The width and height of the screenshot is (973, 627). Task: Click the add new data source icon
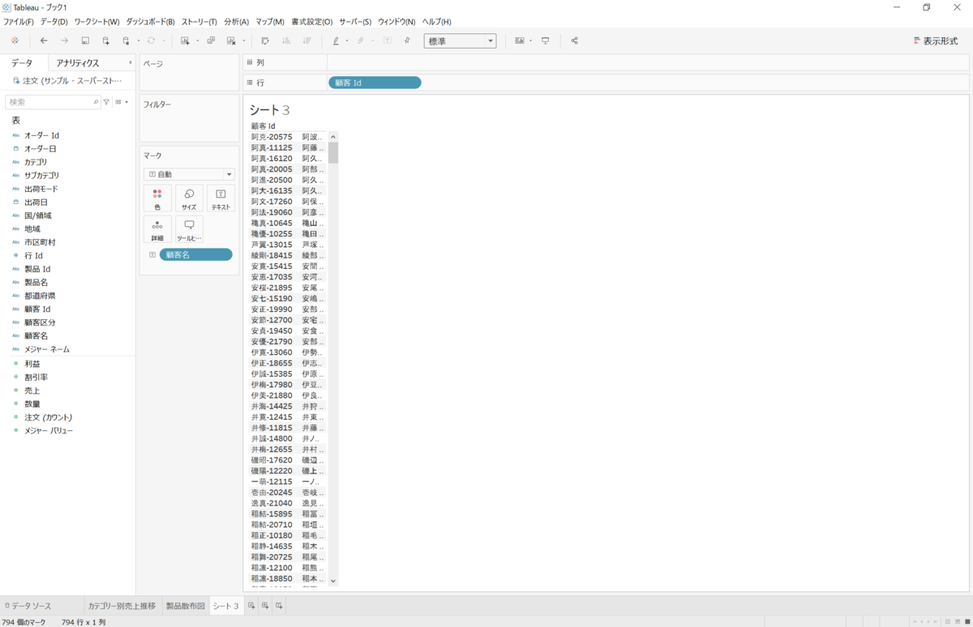coord(105,41)
